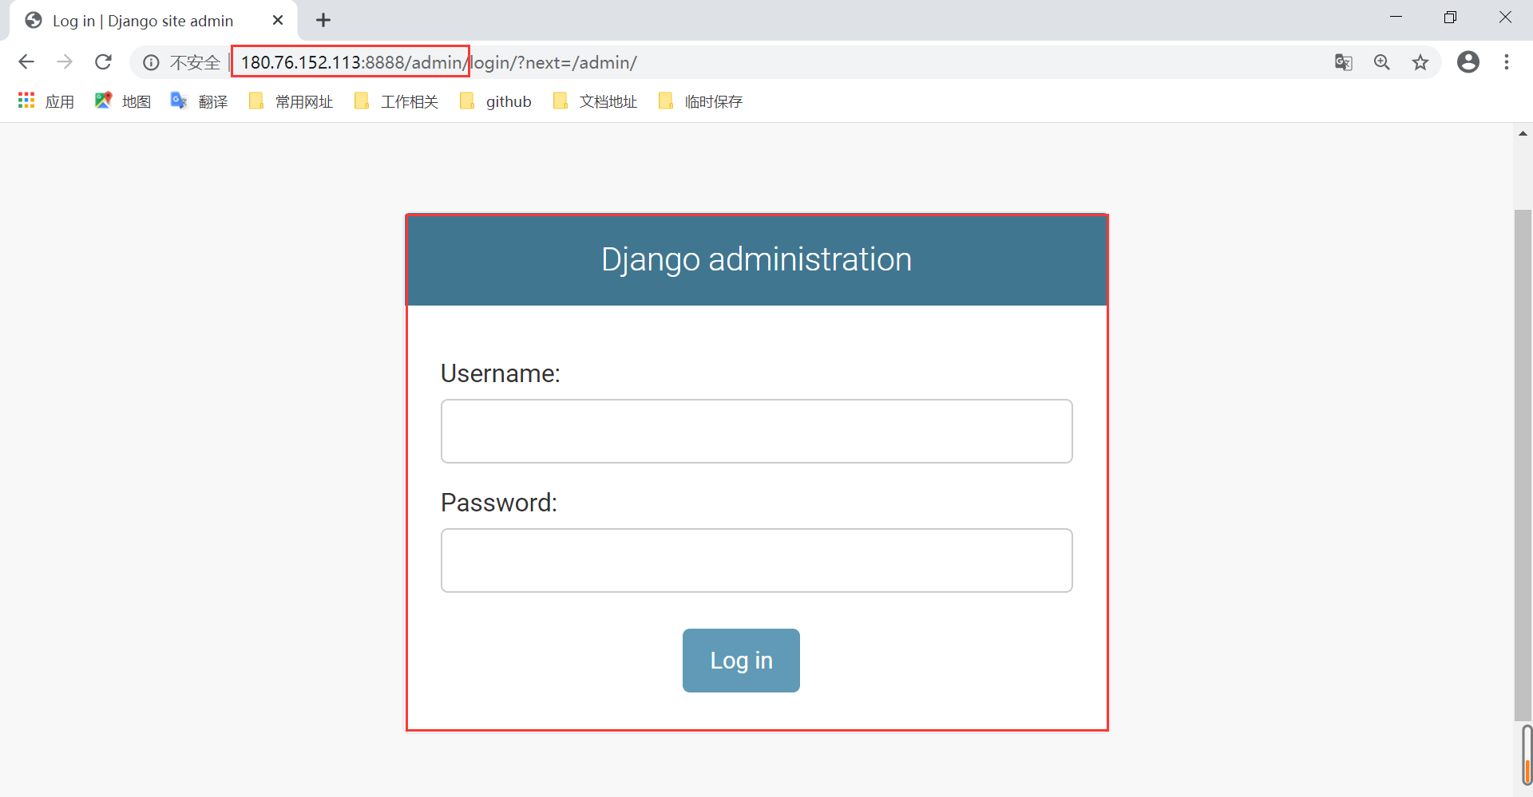This screenshot has height=797, width=1533.
Task: Open the 工作相关 bookmark folder
Action: click(396, 101)
